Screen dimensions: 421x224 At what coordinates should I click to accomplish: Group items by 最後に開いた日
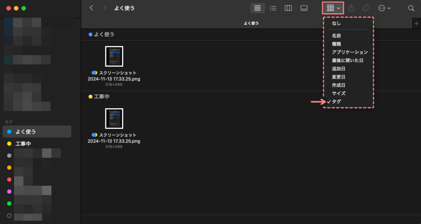click(x=348, y=61)
